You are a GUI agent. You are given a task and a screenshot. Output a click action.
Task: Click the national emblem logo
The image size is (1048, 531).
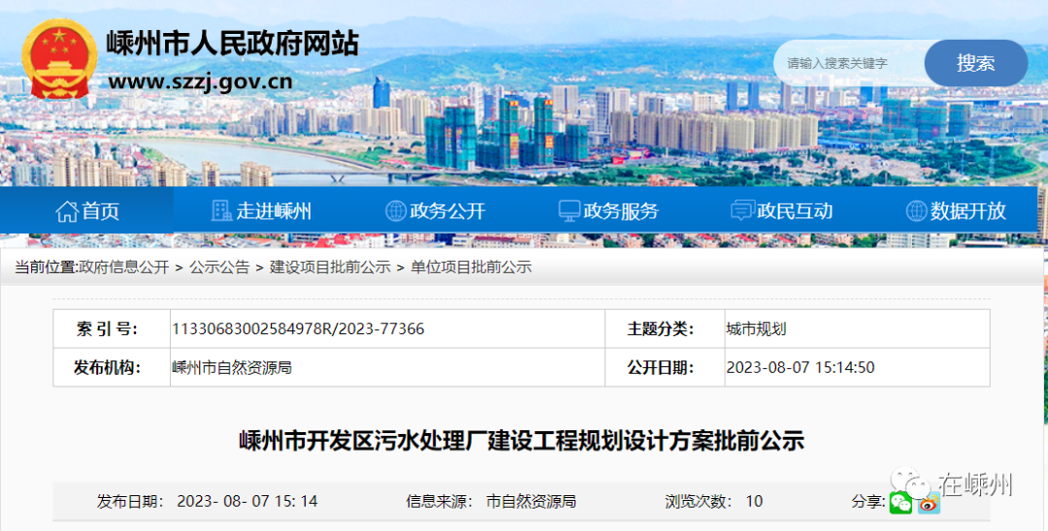tap(59, 60)
